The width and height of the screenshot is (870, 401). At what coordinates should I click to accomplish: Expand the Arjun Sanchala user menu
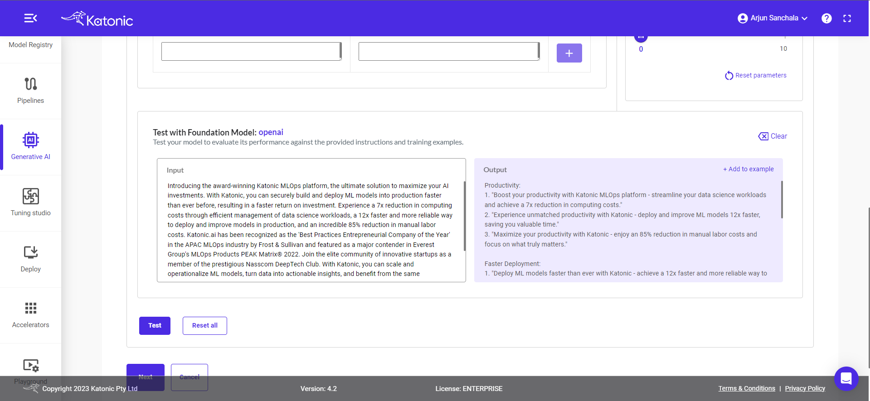tap(773, 18)
